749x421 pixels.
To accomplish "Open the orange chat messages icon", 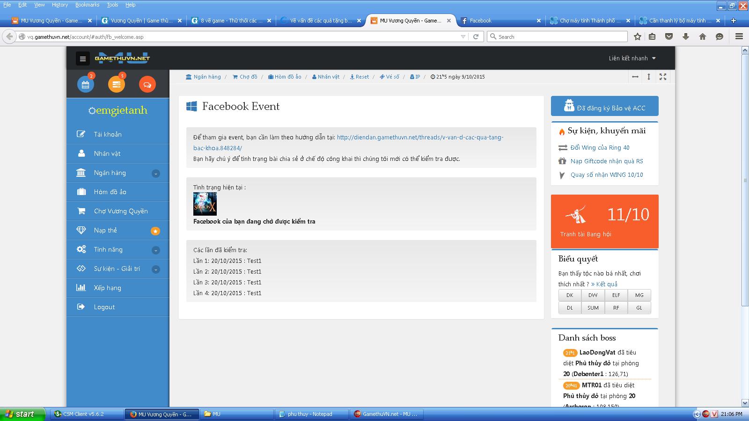I will coord(147,85).
